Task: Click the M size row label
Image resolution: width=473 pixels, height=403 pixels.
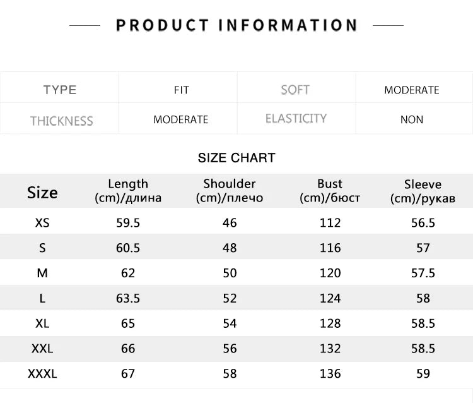Action: 42,273
